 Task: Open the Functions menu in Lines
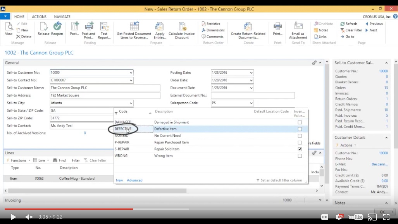click(18, 160)
